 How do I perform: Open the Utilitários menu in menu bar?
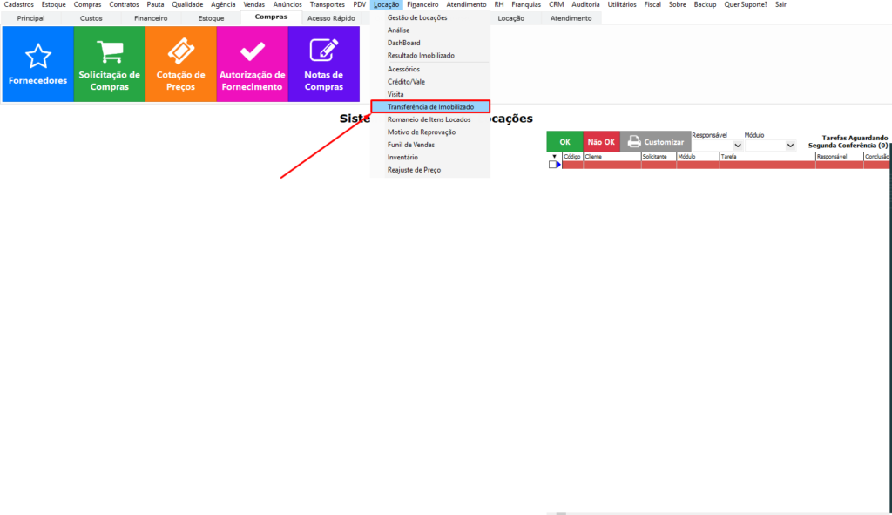(621, 4)
